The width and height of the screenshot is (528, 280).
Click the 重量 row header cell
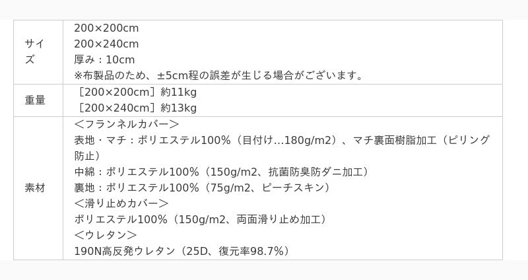tap(35, 100)
